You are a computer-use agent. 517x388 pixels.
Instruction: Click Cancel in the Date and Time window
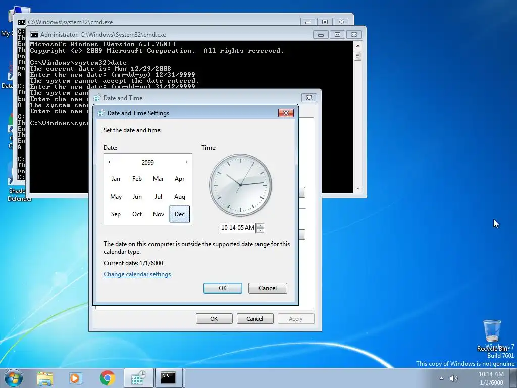coord(255,319)
